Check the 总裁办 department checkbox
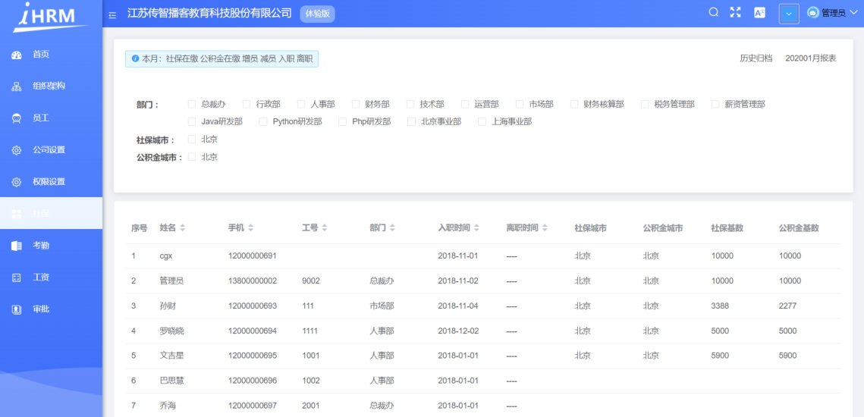 [192, 104]
